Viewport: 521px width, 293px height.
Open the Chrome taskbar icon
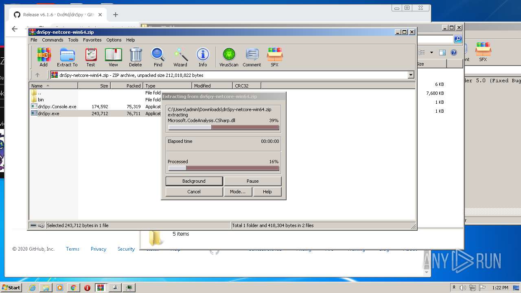(73, 288)
